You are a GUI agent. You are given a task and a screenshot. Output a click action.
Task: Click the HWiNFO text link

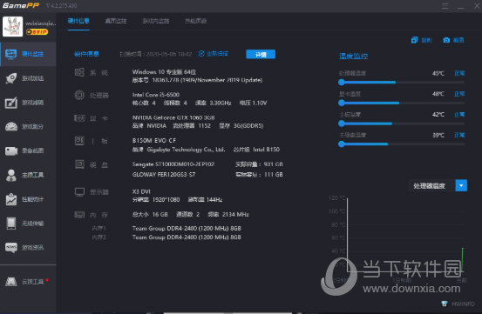[x=463, y=304]
